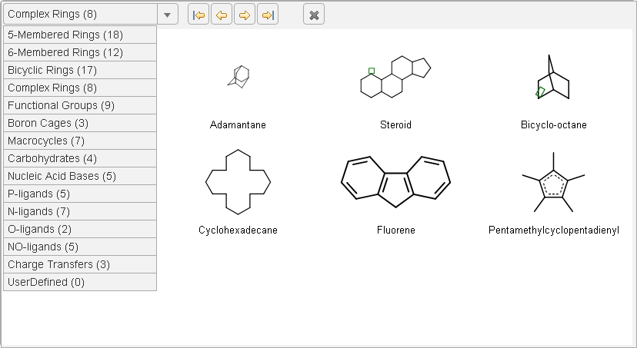
Task: Choose the Bicyclo-octane template
Action: (553, 78)
